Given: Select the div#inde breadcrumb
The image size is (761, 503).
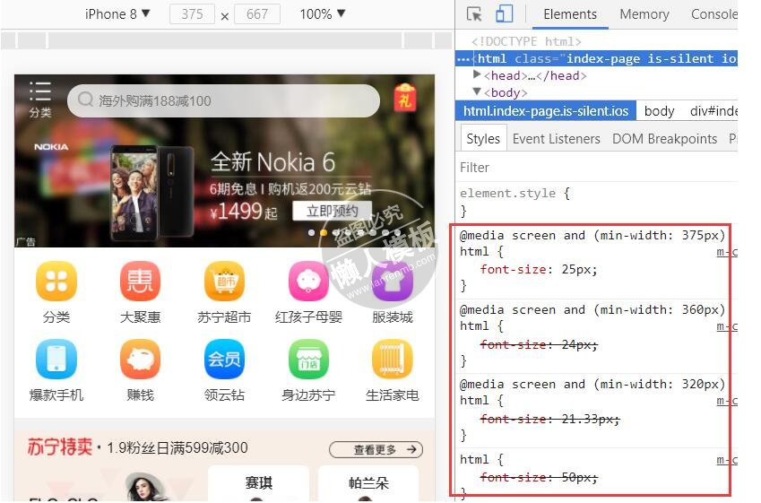Looking at the screenshot, I should [713, 111].
